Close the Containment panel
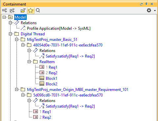The width and height of the screenshot is (158, 121). 152,4
